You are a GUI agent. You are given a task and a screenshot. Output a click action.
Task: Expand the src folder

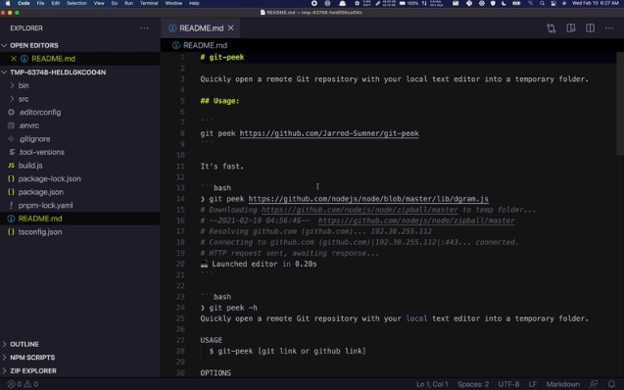coord(79,99)
